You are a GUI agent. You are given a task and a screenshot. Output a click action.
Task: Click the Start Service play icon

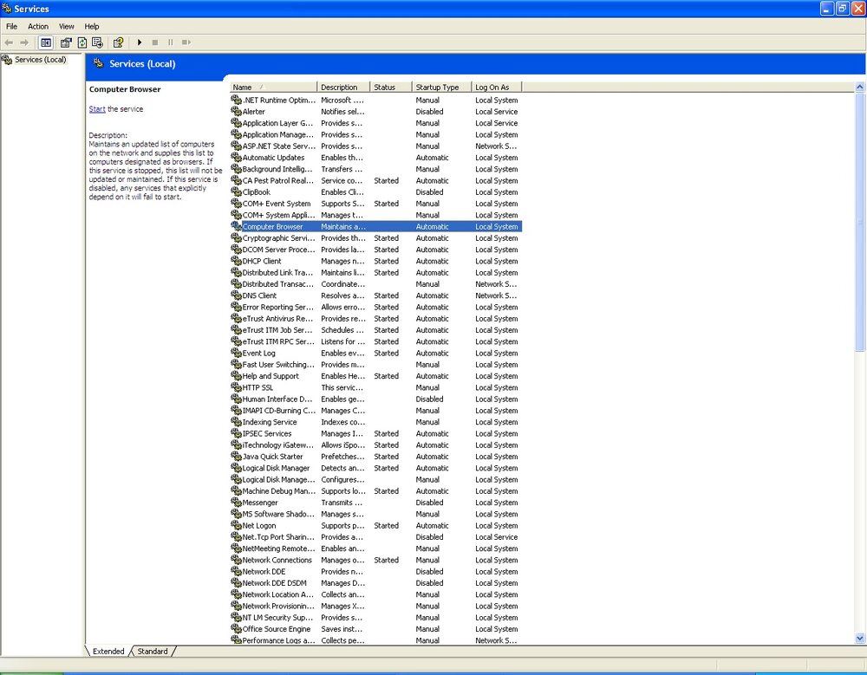point(140,42)
